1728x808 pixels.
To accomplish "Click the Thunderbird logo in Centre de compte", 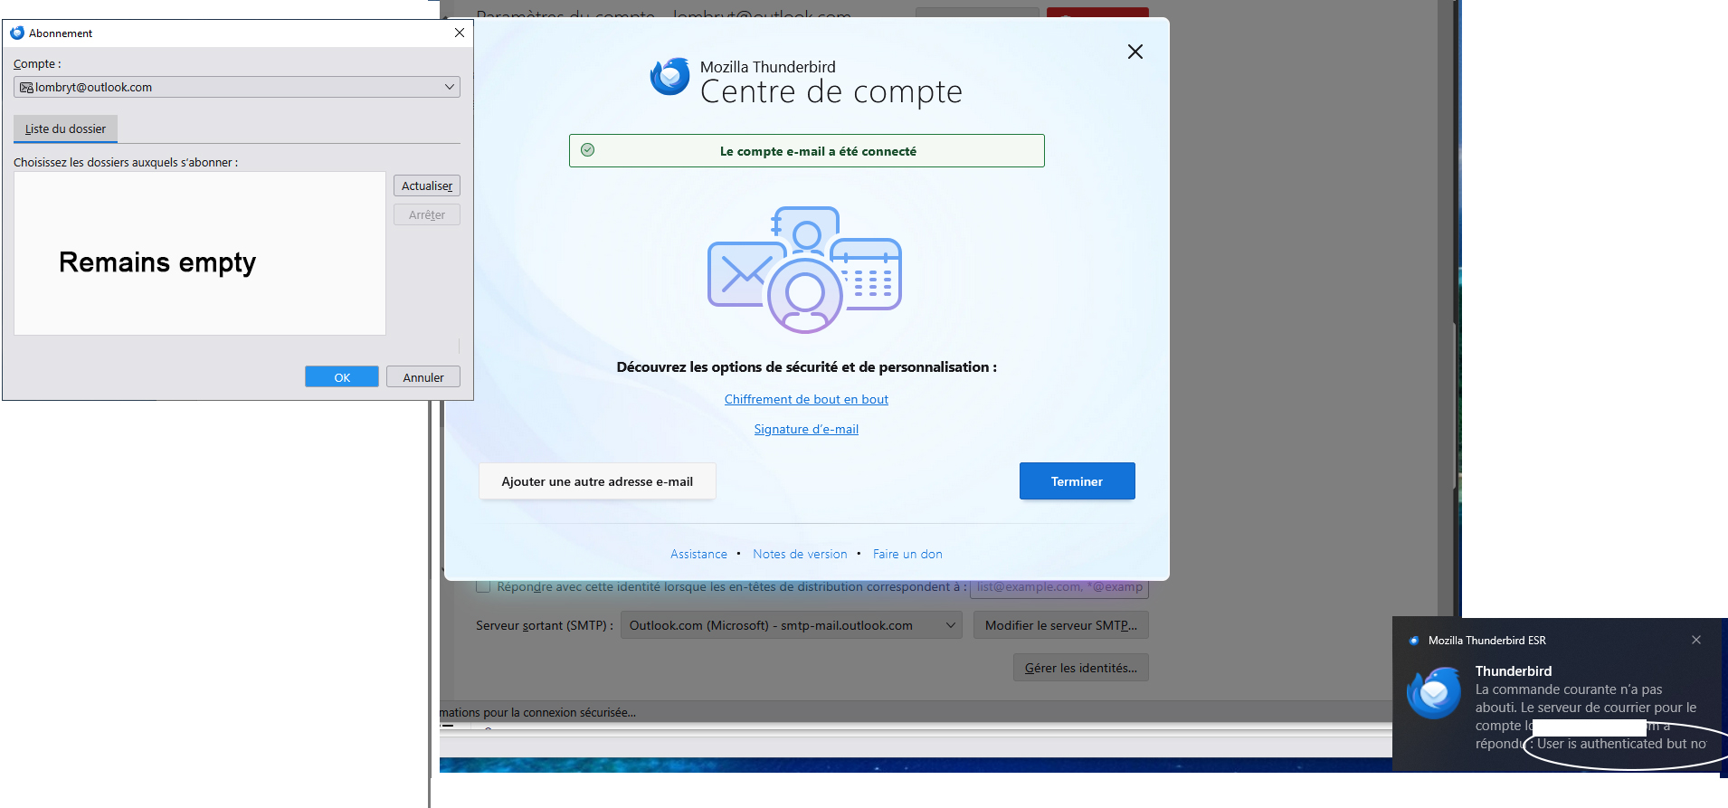I will (670, 77).
